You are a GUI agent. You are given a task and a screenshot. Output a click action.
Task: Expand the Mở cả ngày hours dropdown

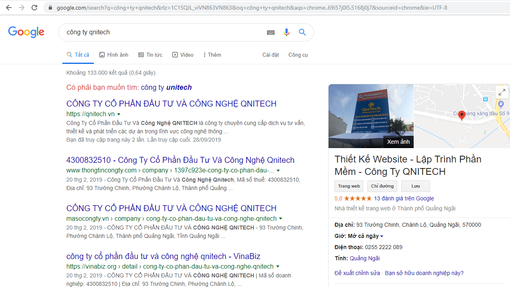pyautogui.click(x=382, y=236)
